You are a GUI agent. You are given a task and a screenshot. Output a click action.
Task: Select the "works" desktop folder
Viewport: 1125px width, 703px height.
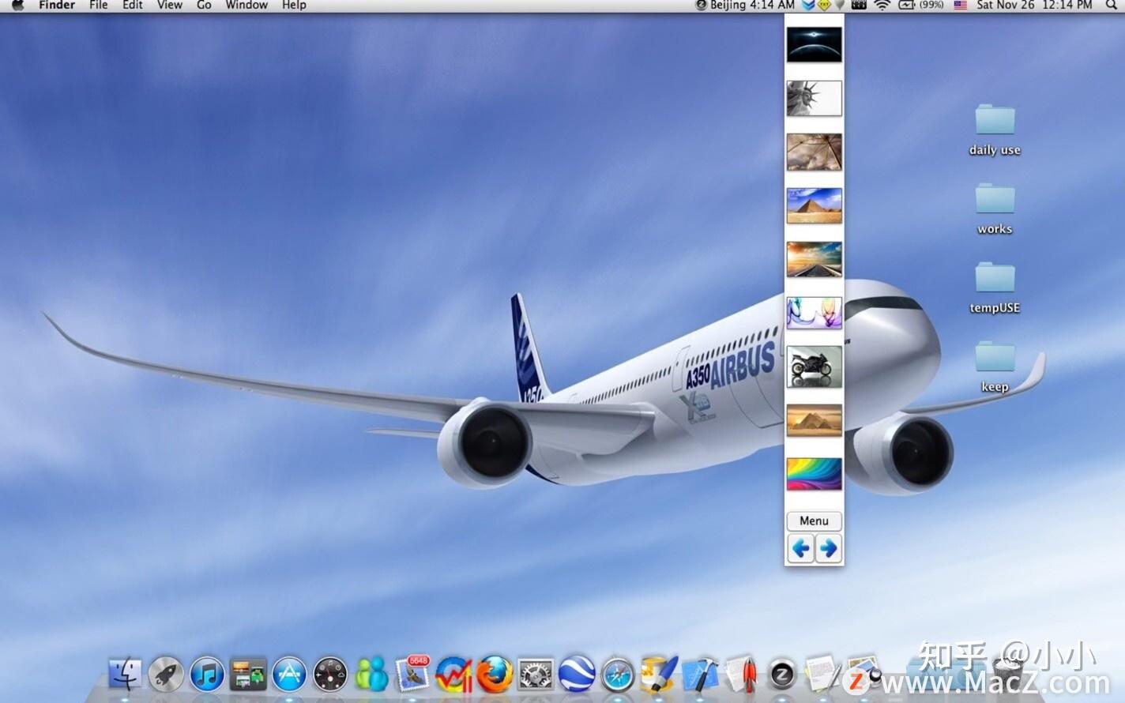pos(995,209)
